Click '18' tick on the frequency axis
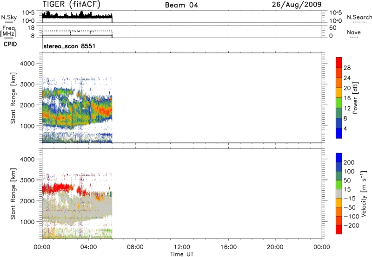Viewport: 372px width, 257px height. click(x=31, y=28)
